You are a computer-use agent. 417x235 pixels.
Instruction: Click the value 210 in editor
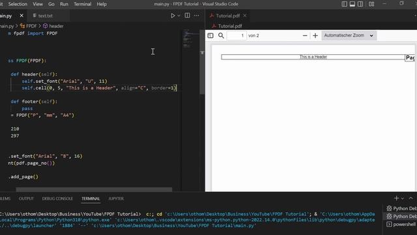click(x=15, y=129)
